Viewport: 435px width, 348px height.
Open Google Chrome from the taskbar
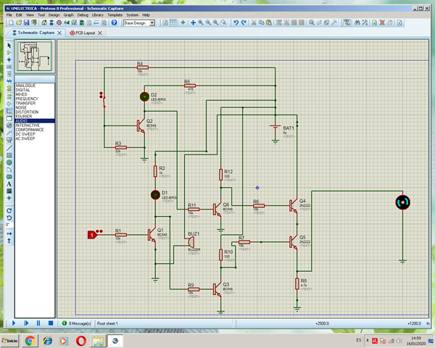pyautogui.click(x=30, y=339)
